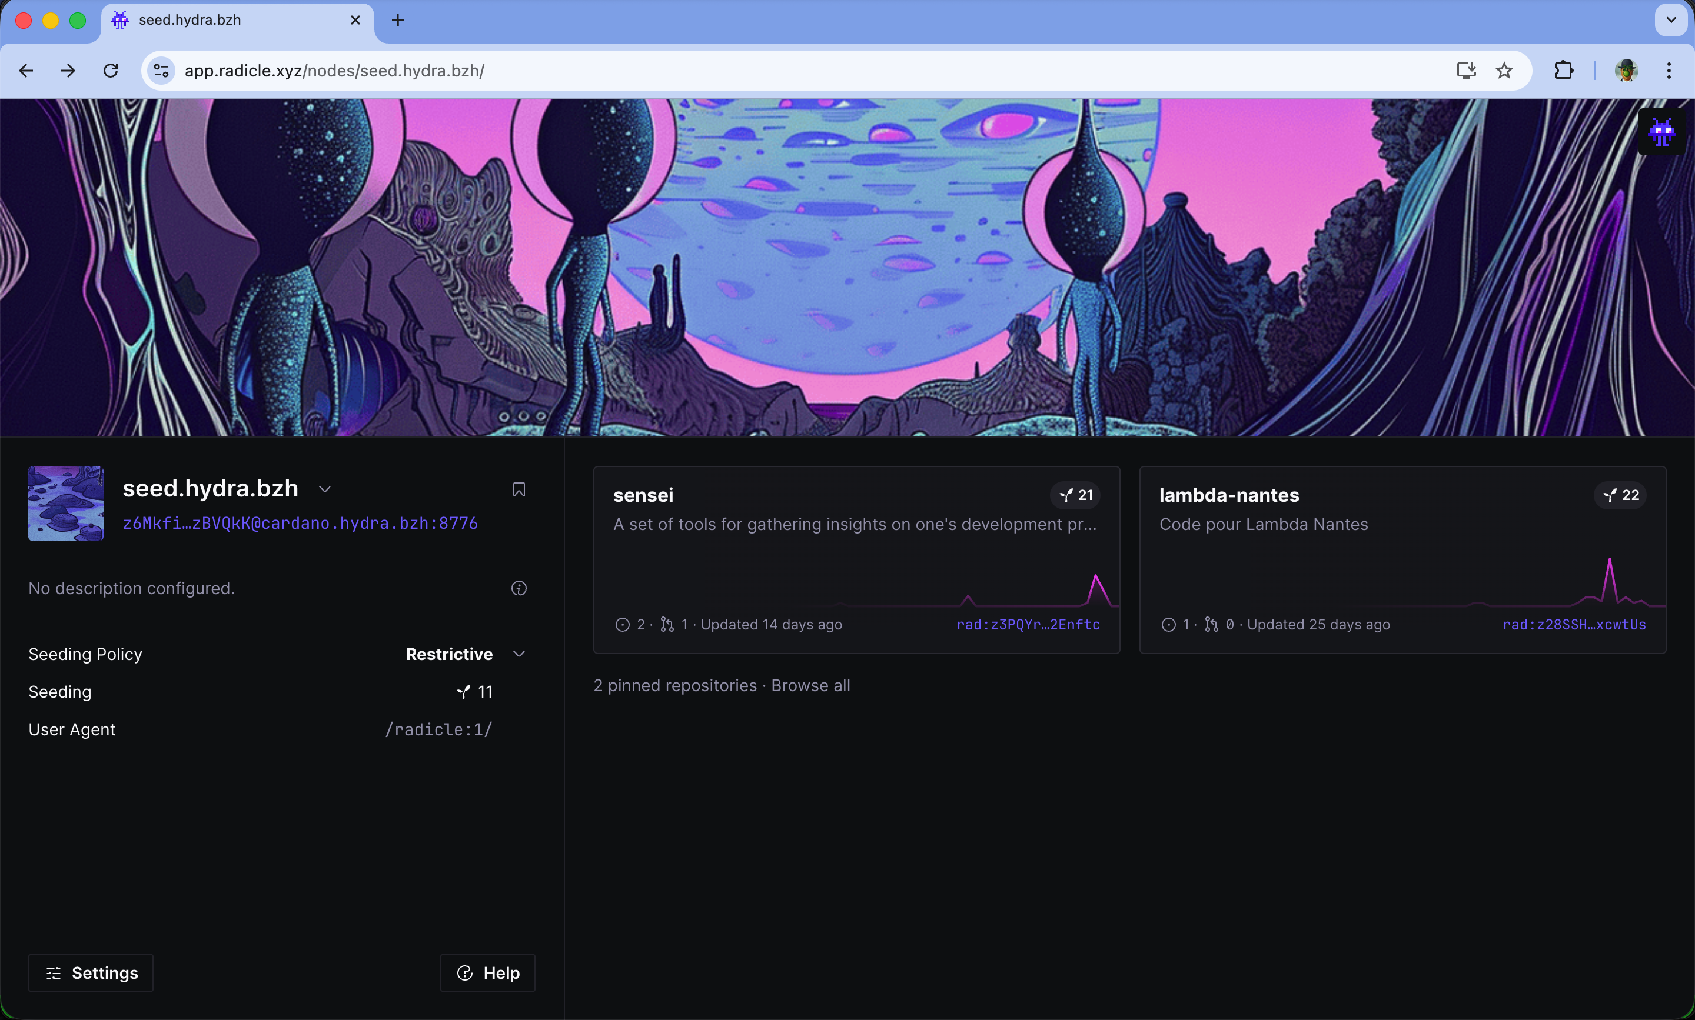1695x1020 pixels.
Task: Expand the seed.hydra.bzh node name dropdown
Action: click(x=325, y=489)
